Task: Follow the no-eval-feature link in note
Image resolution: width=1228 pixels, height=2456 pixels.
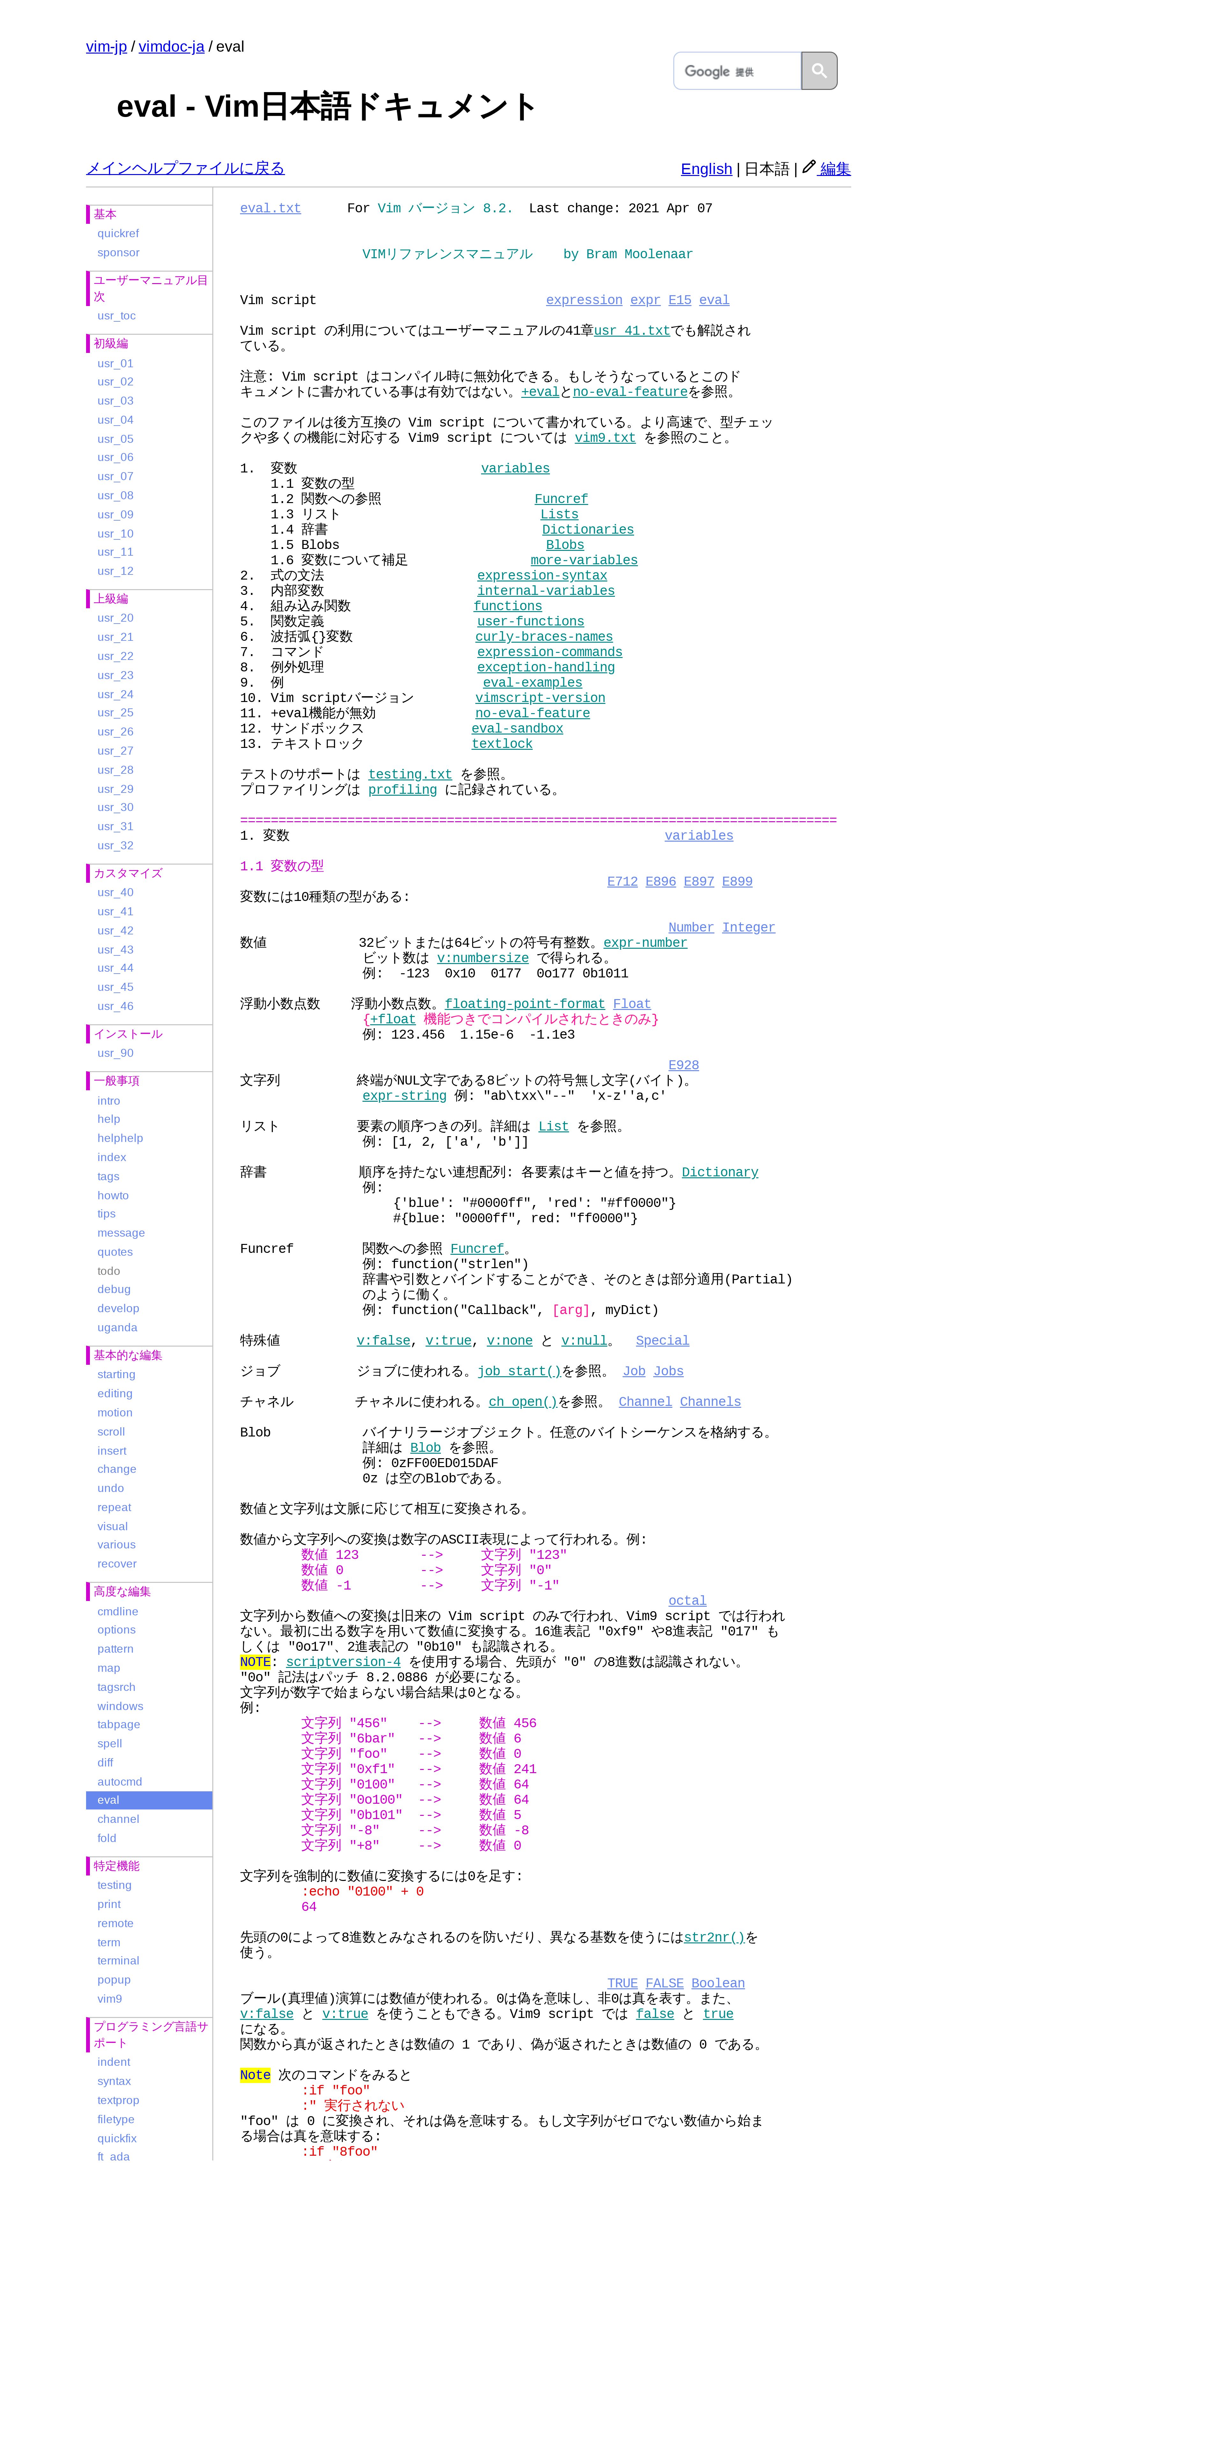Action: click(630, 392)
